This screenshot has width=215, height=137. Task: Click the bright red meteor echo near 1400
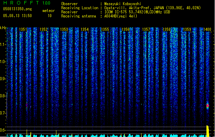pyautogui.click(x=207, y=105)
